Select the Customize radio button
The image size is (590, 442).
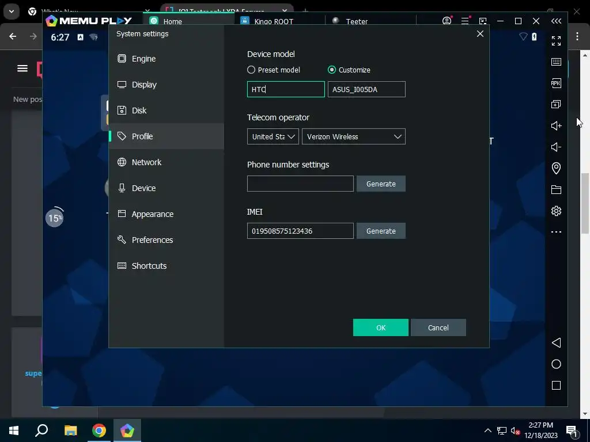pyautogui.click(x=332, y=70)
